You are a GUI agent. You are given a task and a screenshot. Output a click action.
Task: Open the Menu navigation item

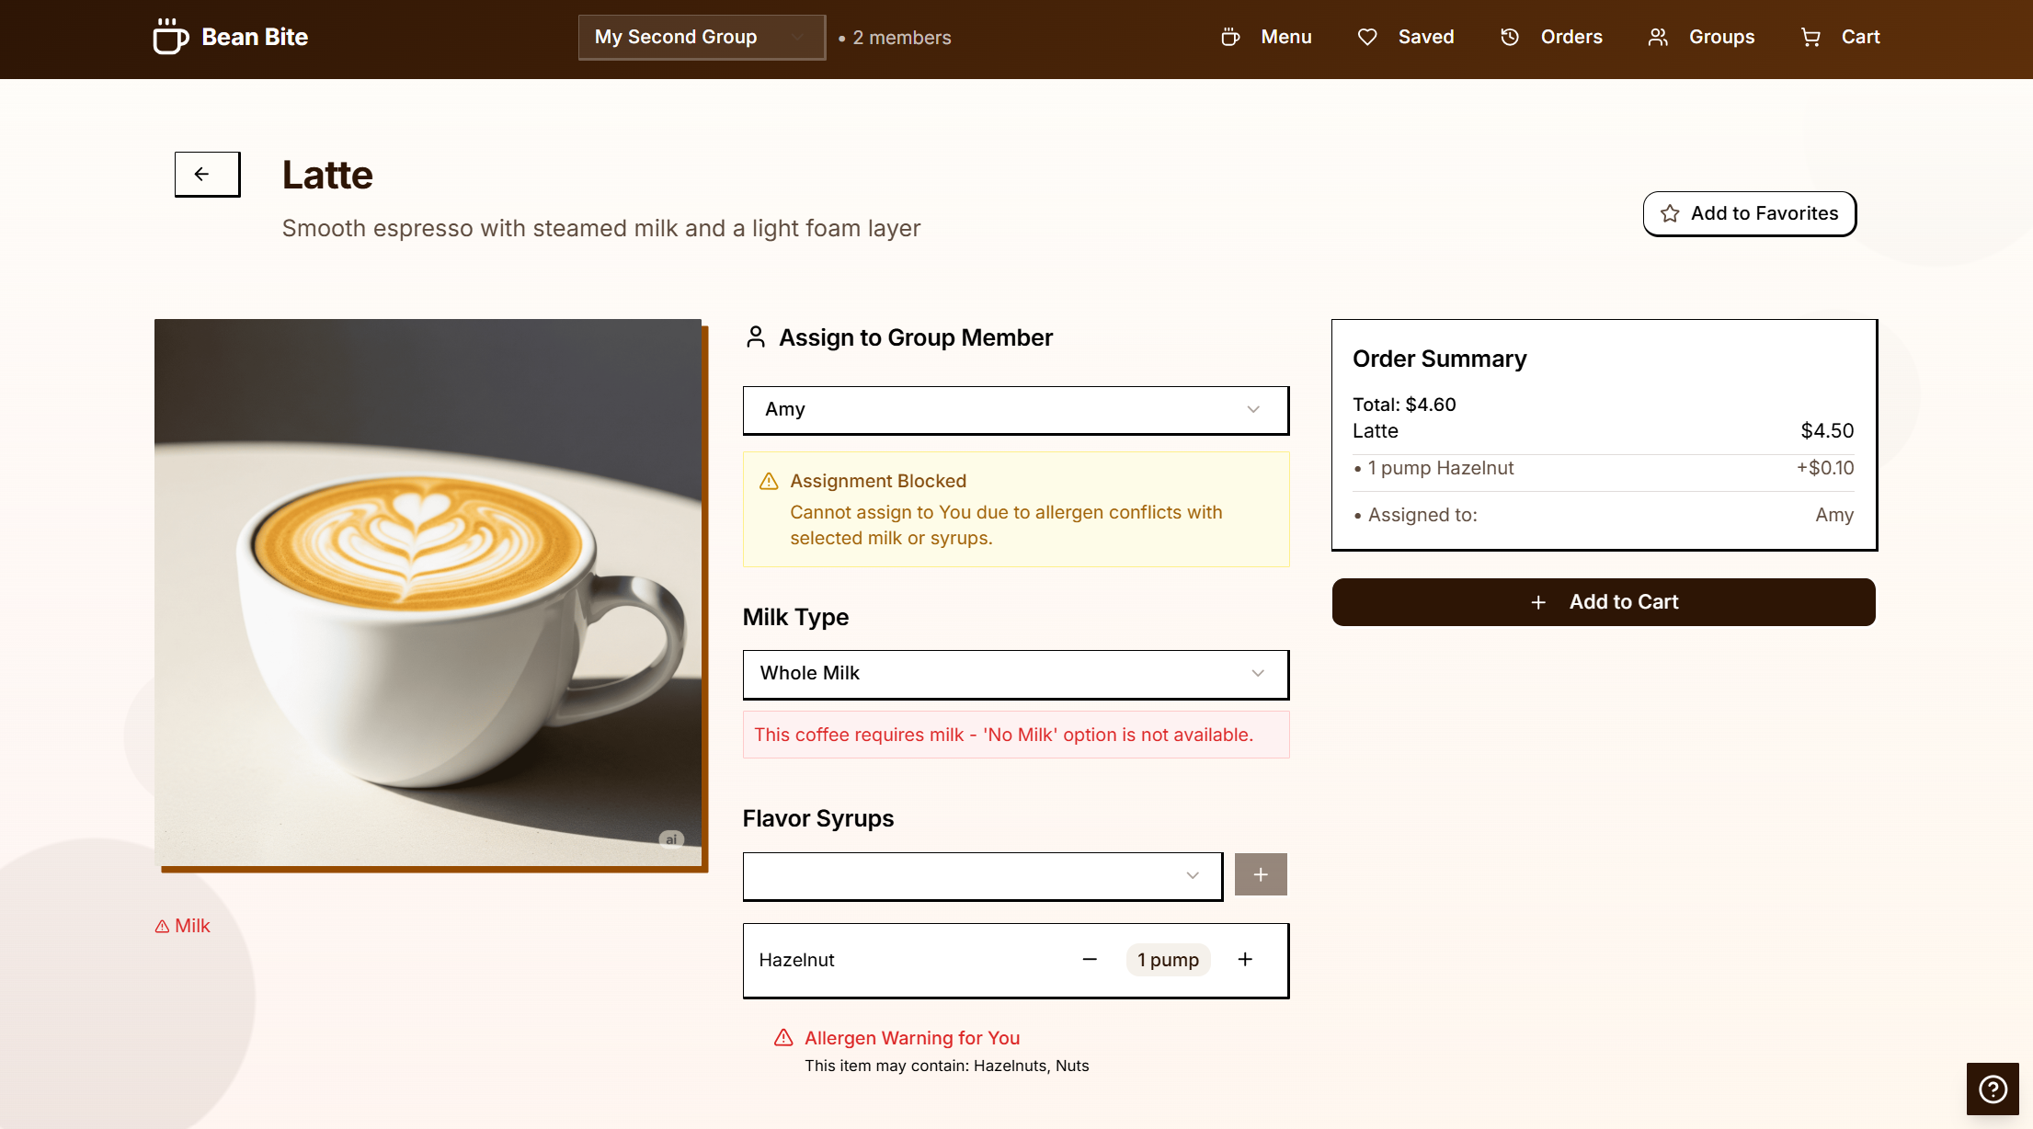[x=1285, y=37]
